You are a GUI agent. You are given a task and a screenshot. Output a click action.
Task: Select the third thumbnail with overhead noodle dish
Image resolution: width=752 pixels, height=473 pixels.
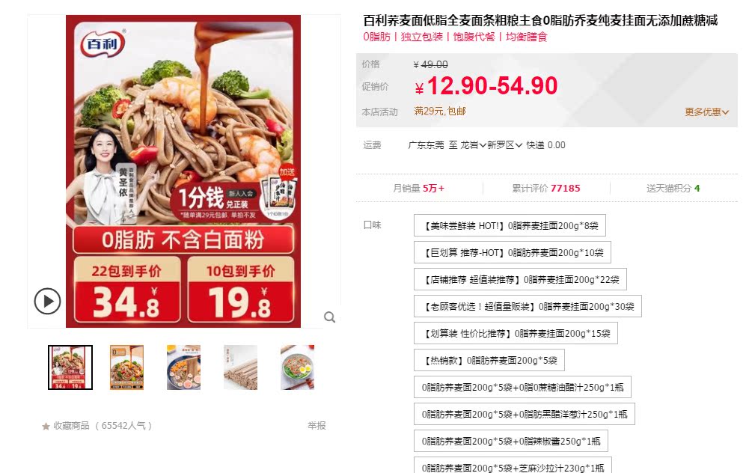[183, 367]
